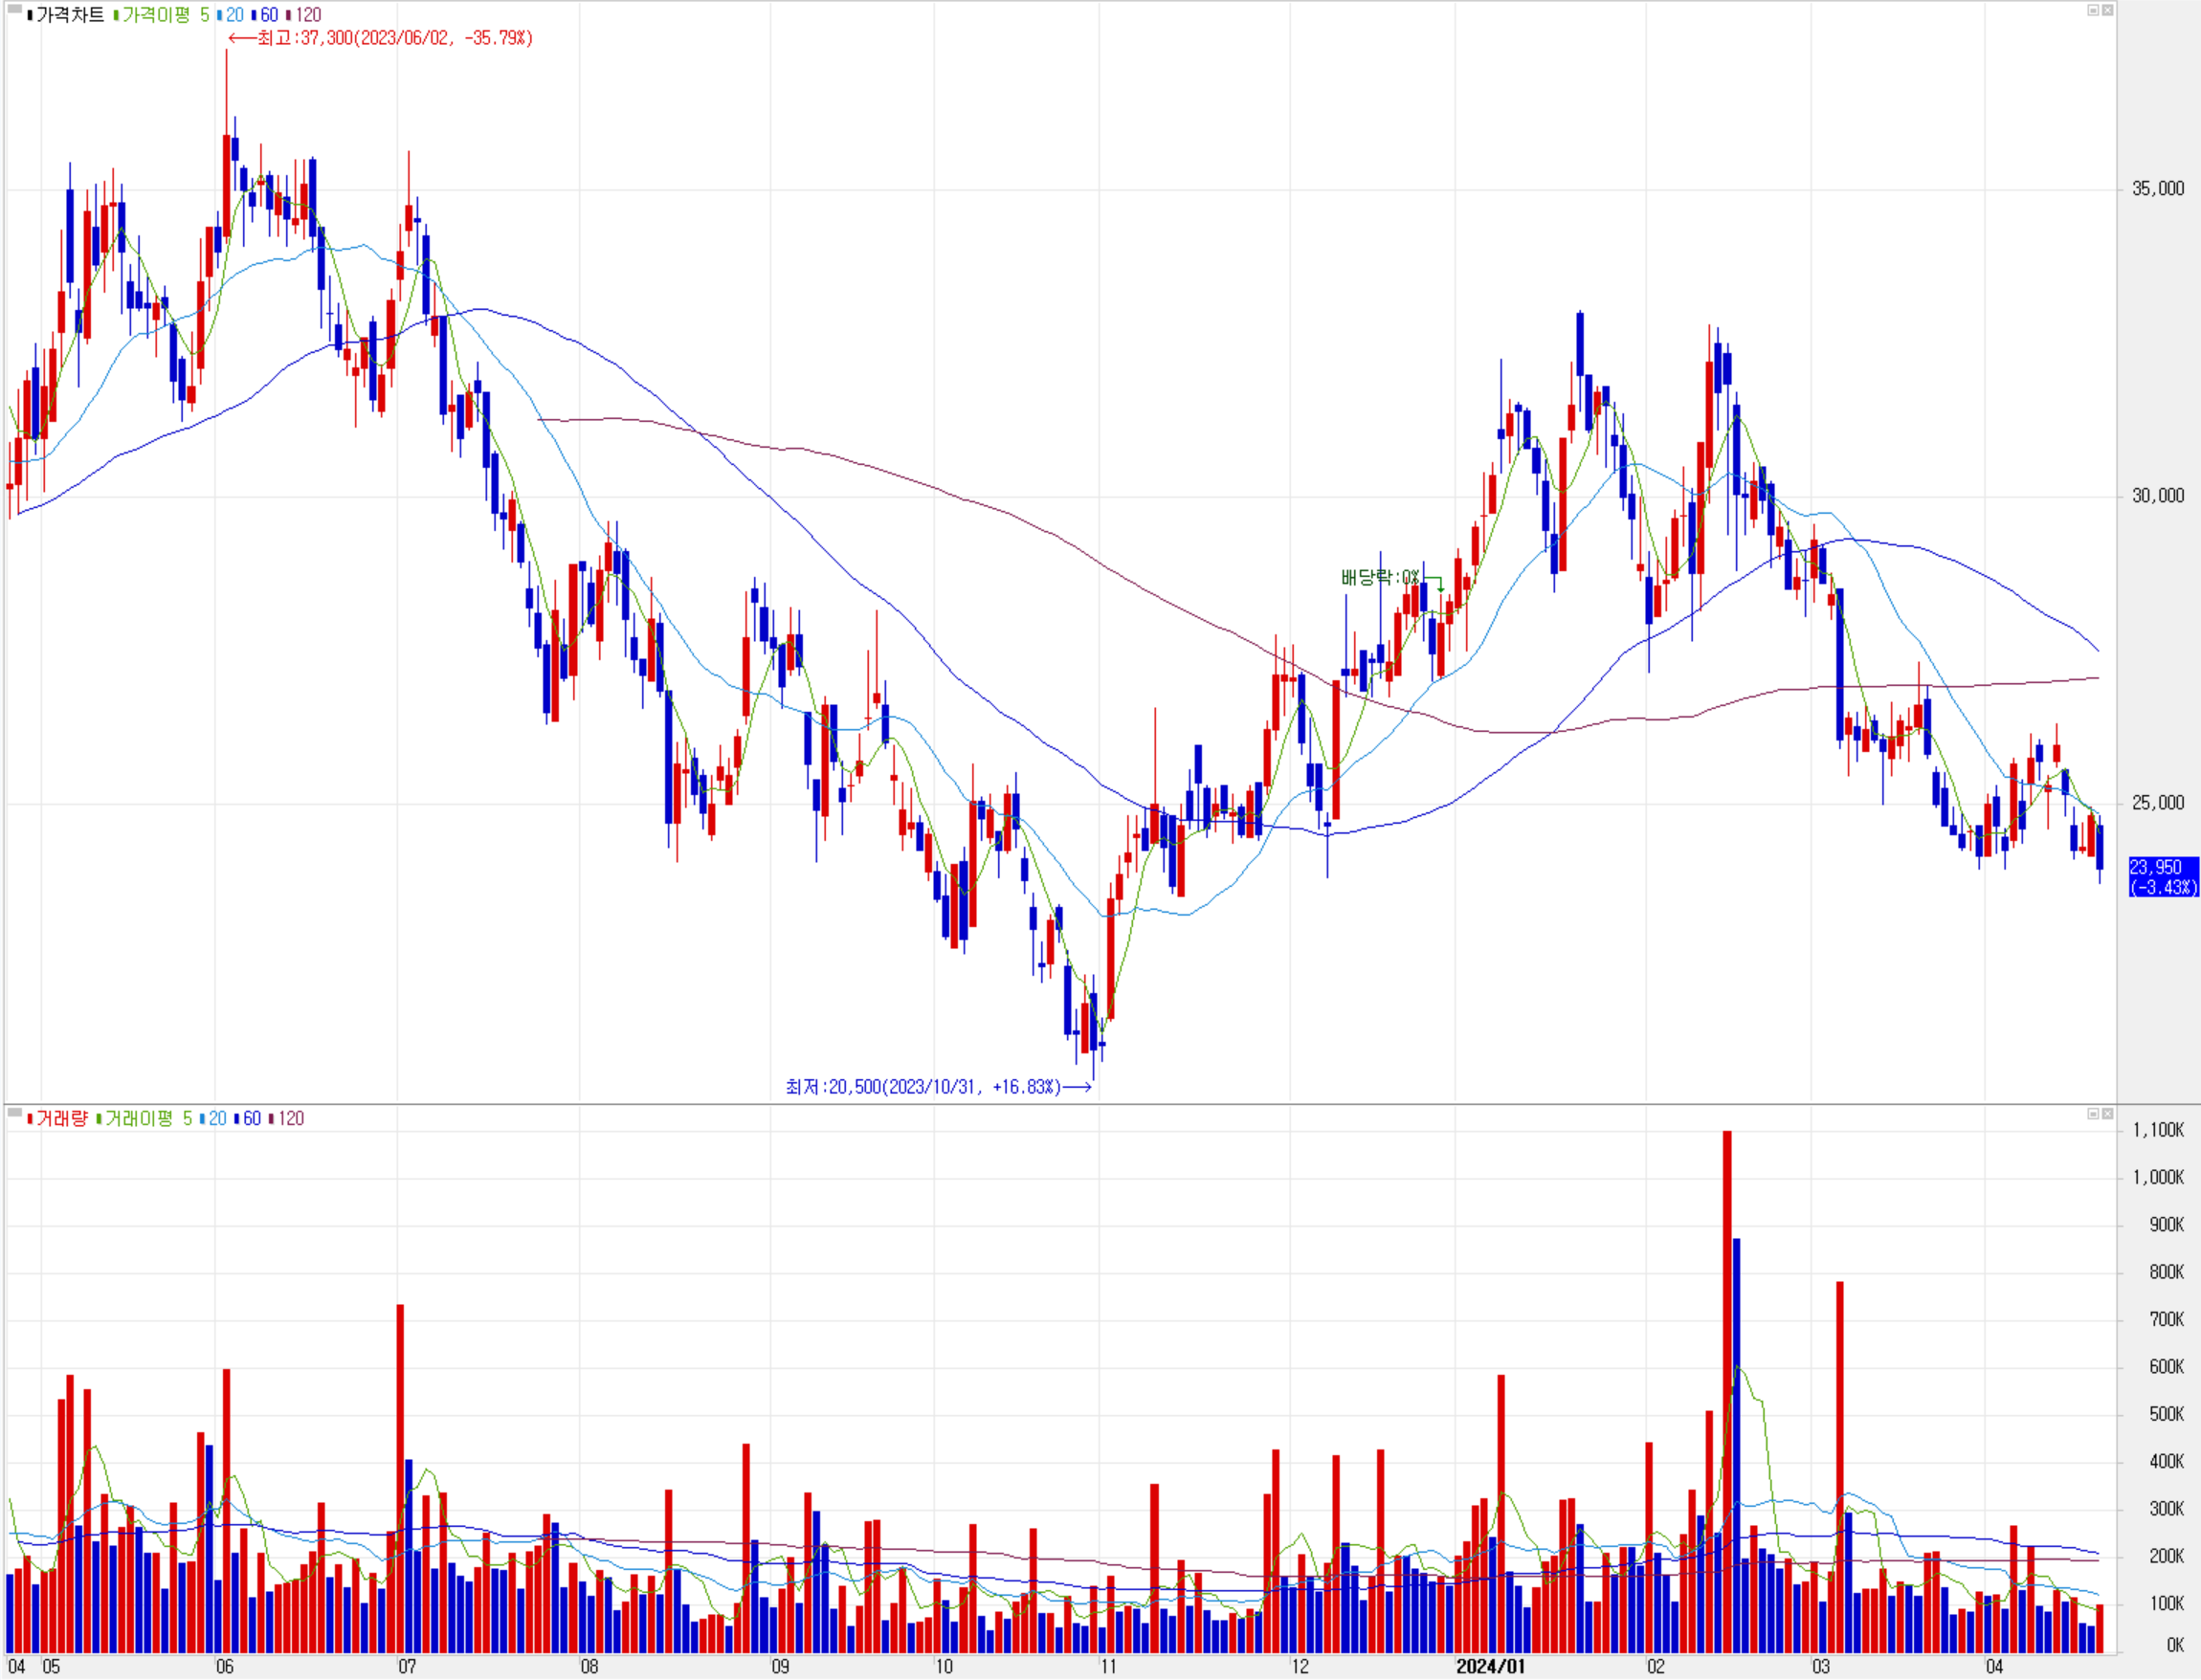Viewport: 2201px width, 1680px height.
Task: Click the gray block before 가격차트 legend
Action: tap(15, 10)
